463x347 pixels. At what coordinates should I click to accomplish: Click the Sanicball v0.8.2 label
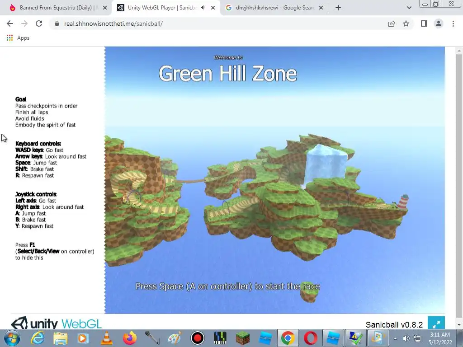394,324
